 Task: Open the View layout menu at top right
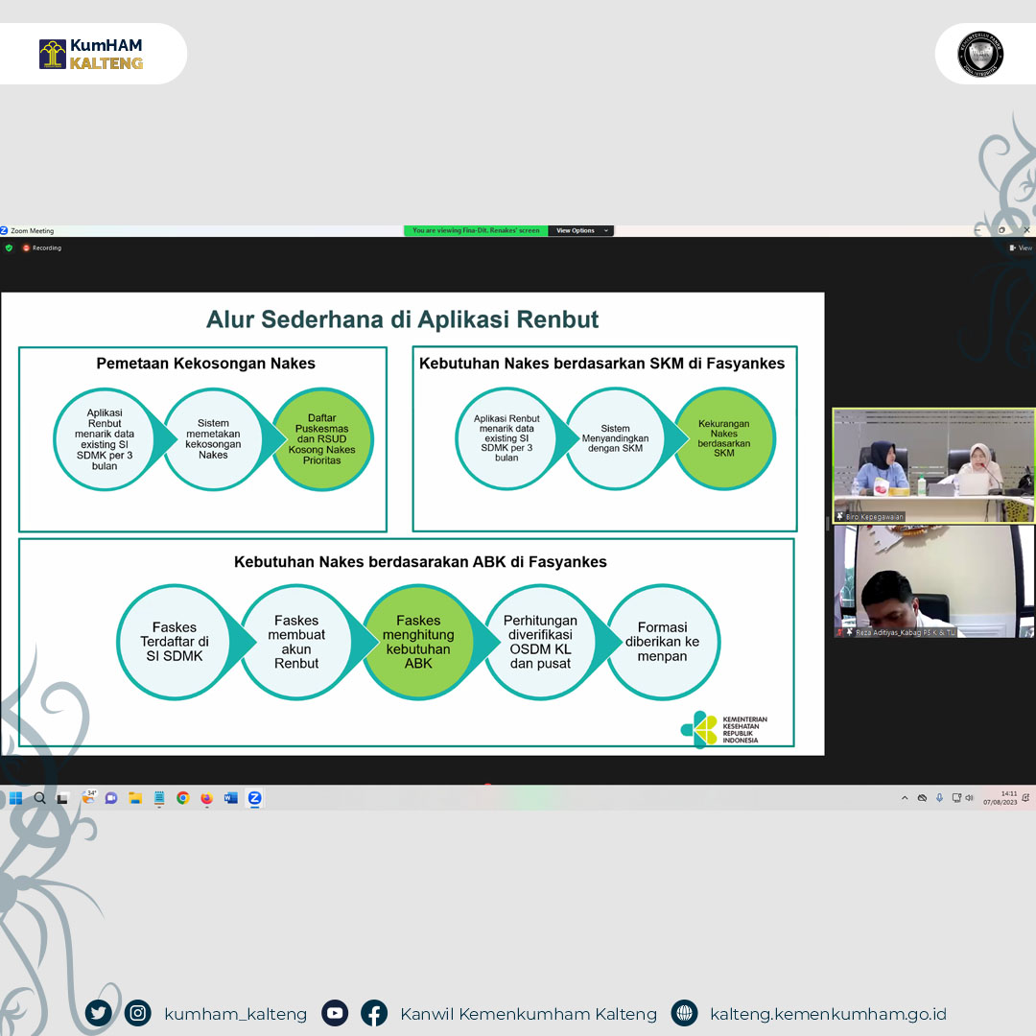click(1021, 247)
